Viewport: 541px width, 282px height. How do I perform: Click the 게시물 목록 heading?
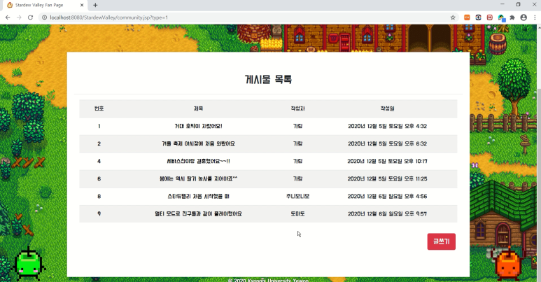[269, 79]
